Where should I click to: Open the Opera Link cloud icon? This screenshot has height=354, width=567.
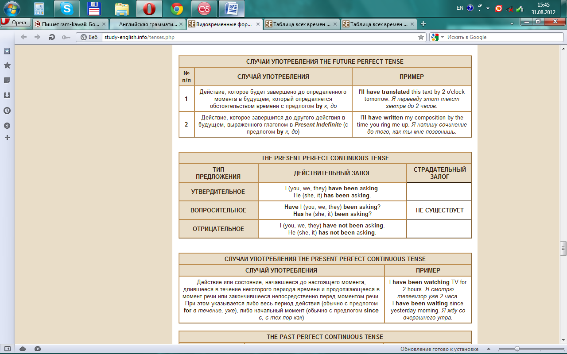tap(23, 349)
